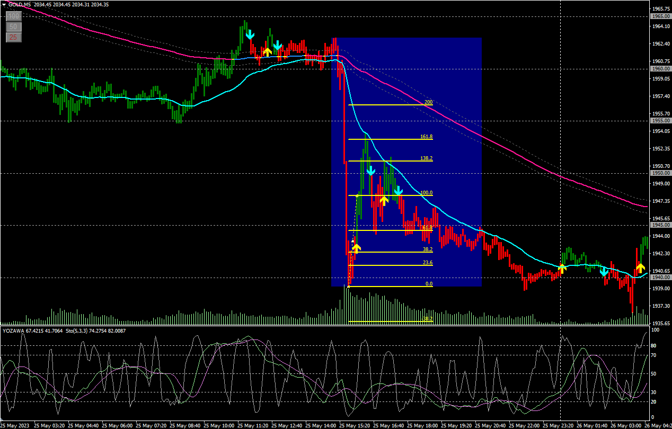Click the 25 May 10:00 time label

tap(220, 425)
